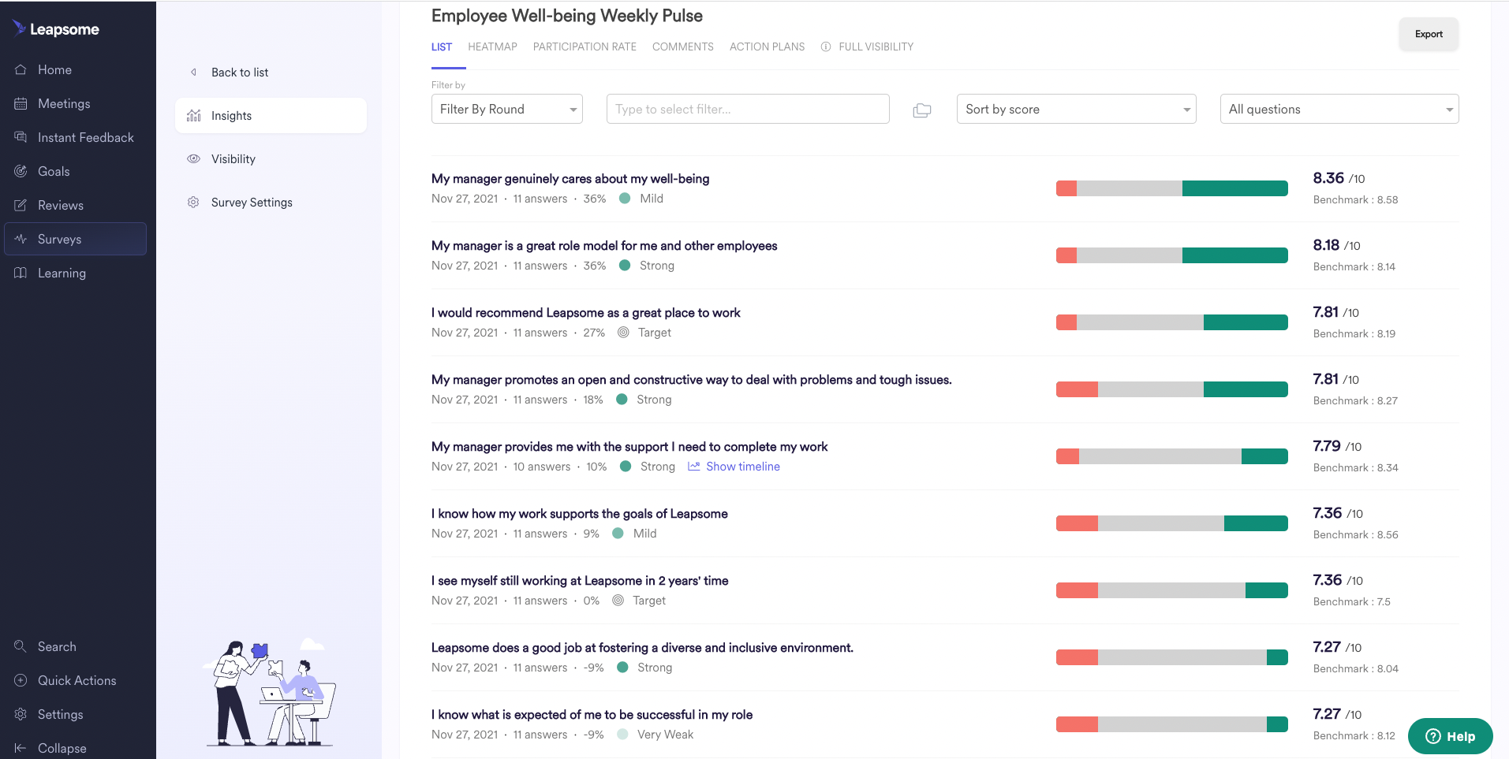
Task: Click the Goals target icon in sidebar
Action: (21, 171)
